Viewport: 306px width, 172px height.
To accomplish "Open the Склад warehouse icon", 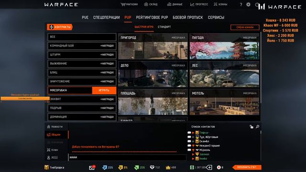I will tap(146, 4).
